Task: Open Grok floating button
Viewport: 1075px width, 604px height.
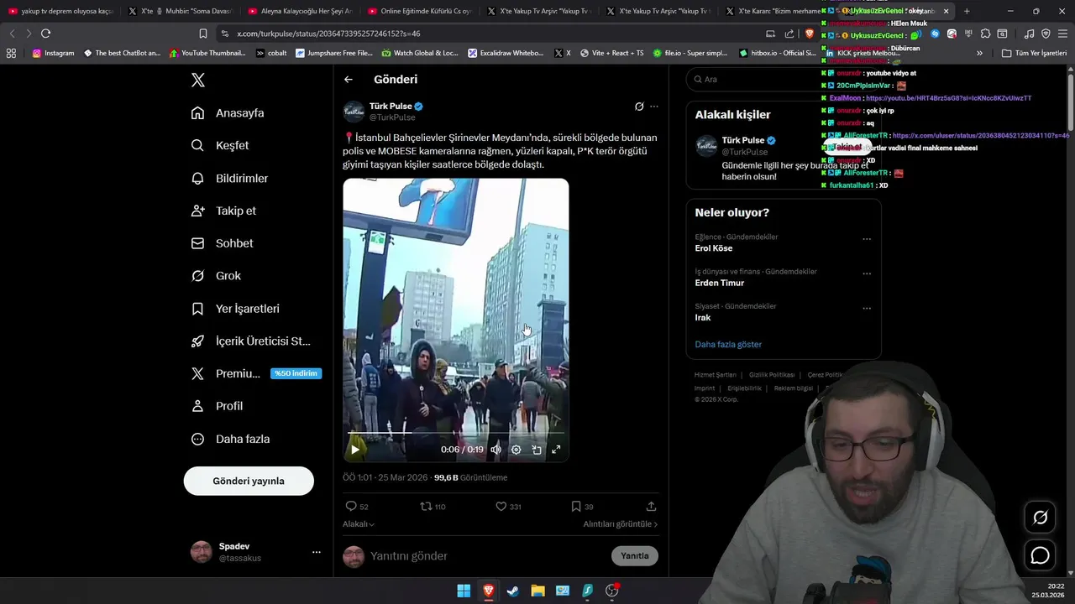Action: [1040, 518]
